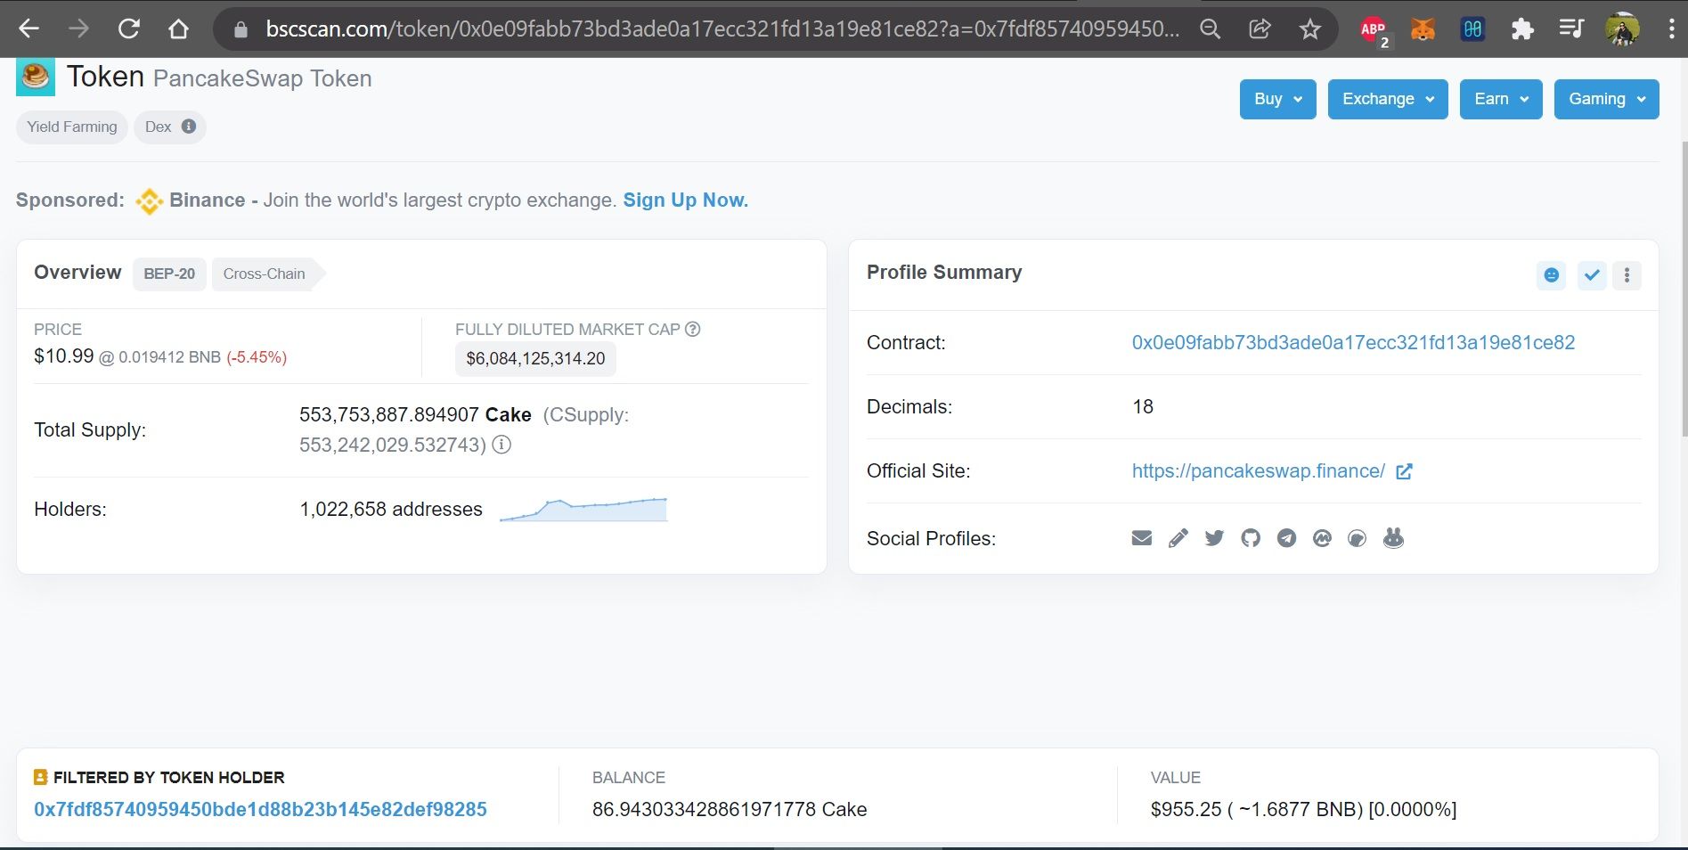The image size is (1688, 850).
Task: Click the 553,753,887.894907 Cake total supply
Action: 415,414
